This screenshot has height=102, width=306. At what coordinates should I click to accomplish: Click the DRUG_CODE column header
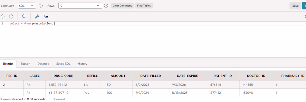63,76
